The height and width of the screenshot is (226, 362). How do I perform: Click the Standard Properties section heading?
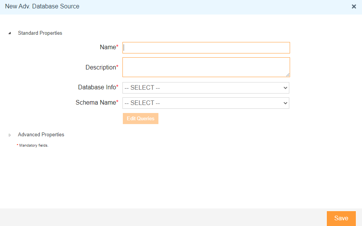coord(40,33)
